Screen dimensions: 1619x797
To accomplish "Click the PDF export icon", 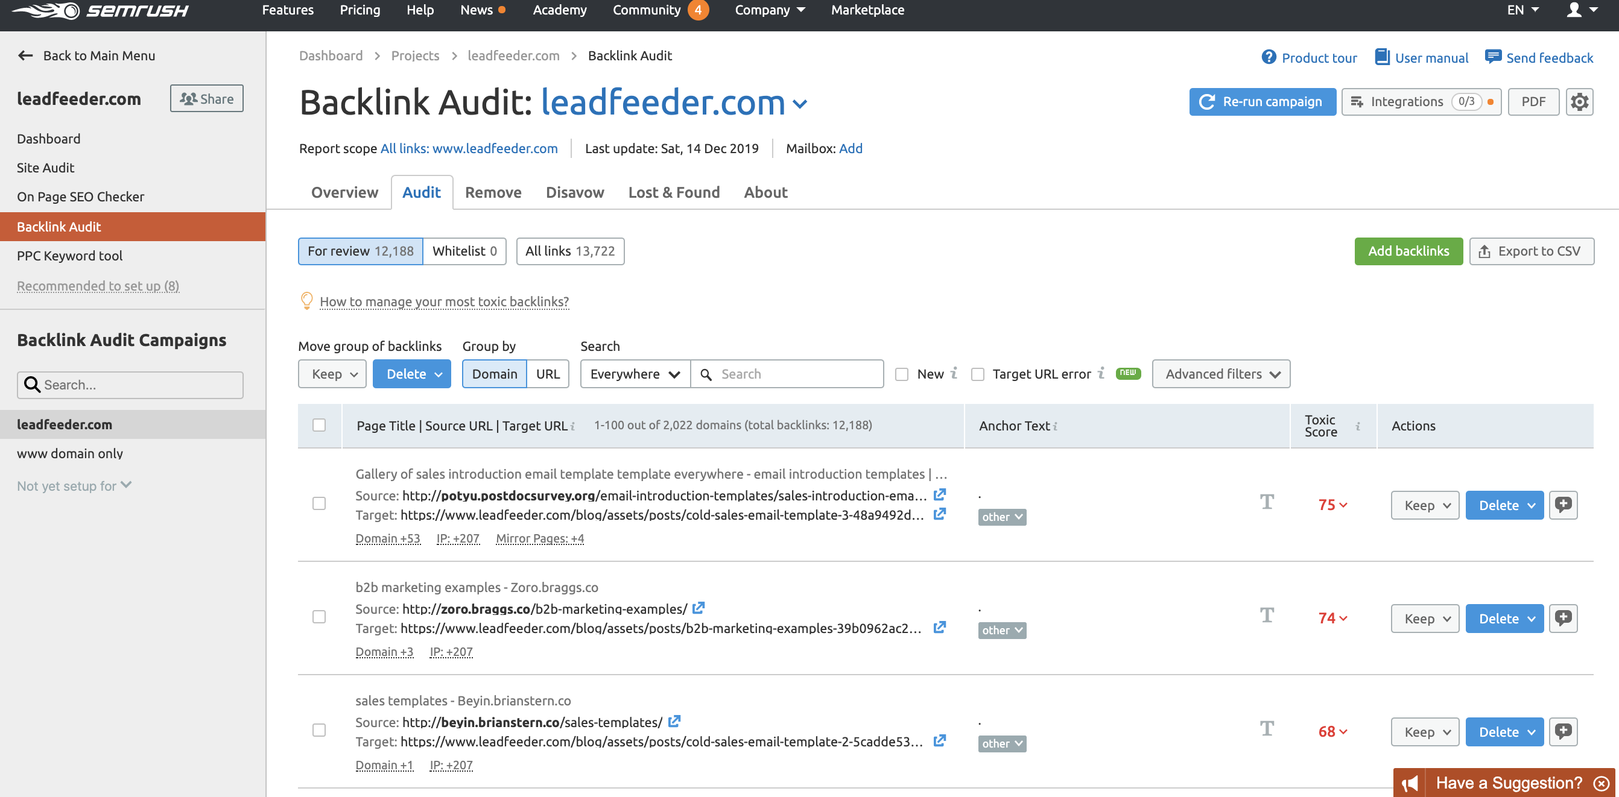I will [x=1533, y=101].
